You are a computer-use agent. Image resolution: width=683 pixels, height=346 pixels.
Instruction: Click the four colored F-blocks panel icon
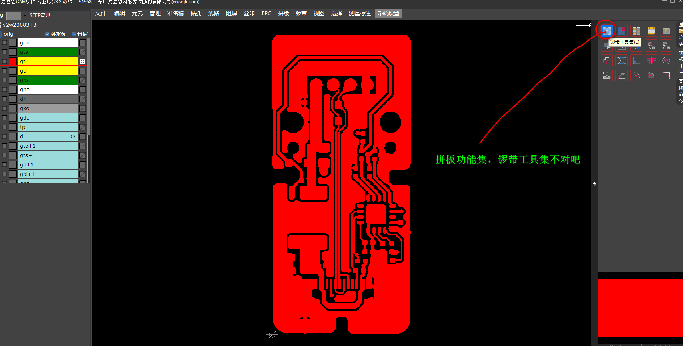pyautogui.click(x=622, y=31)
